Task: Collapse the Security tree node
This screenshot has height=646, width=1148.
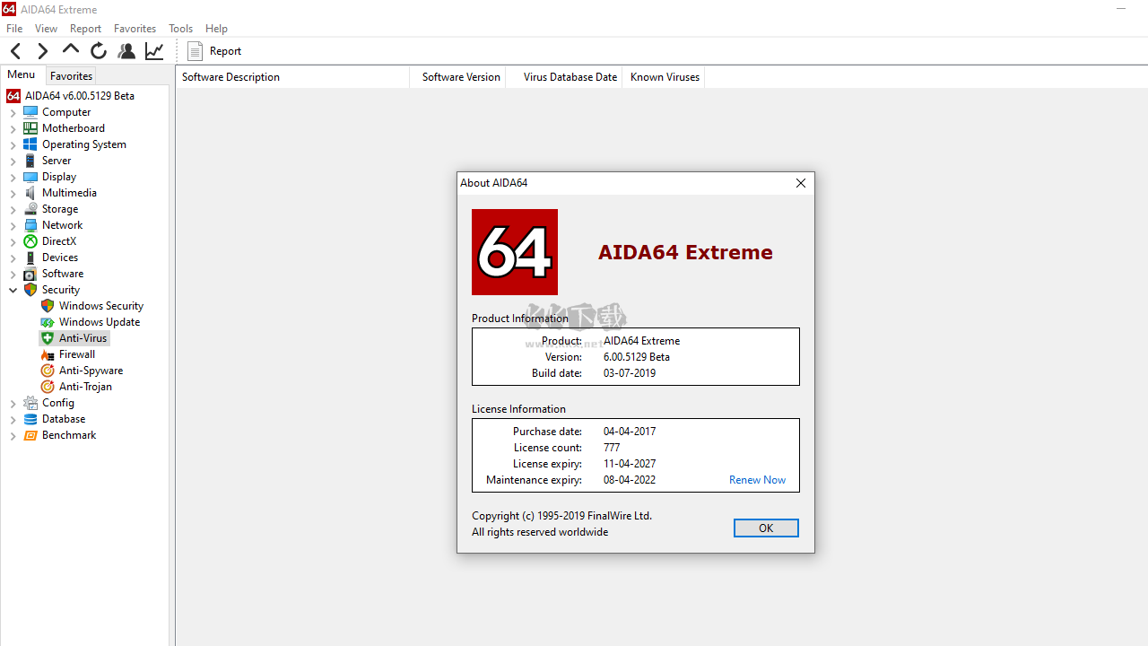Action: pos(13,290)
